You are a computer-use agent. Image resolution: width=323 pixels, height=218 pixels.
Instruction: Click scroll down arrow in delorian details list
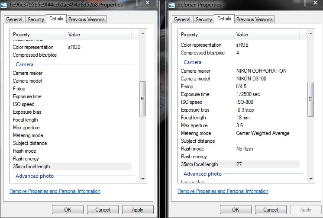tap(311, 179)
